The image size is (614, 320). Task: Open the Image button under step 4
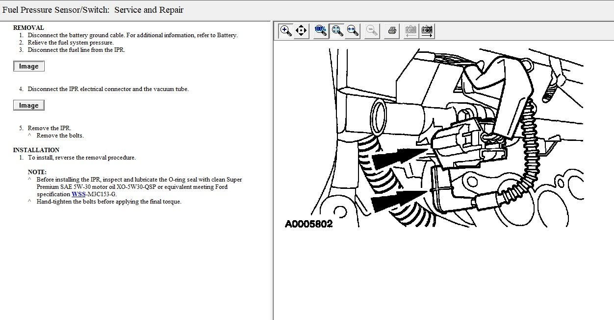[29, 106]
